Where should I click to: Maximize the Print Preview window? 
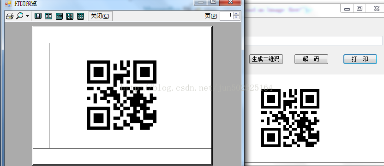click(213, 2)
